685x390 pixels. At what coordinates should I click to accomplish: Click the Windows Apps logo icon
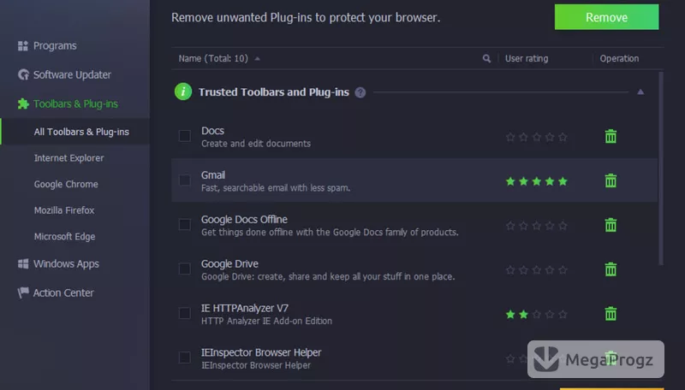click(23, 263)
